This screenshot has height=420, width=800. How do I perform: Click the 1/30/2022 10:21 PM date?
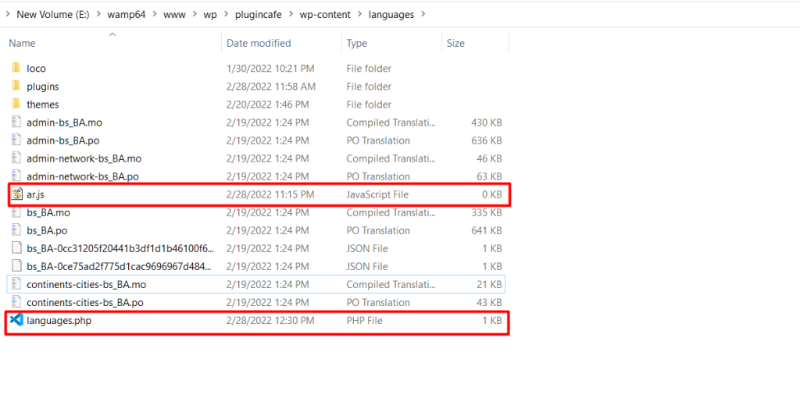click(x=270, y=68)
